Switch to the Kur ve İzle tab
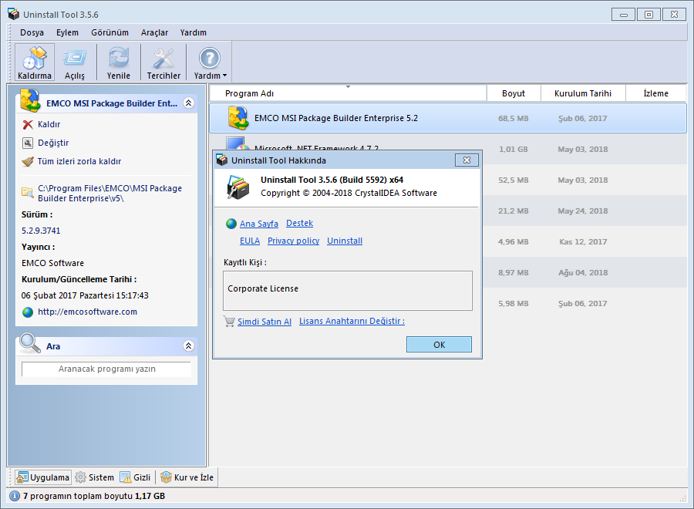The height and width of the screenshot is (509, 694). click(187, 477)
